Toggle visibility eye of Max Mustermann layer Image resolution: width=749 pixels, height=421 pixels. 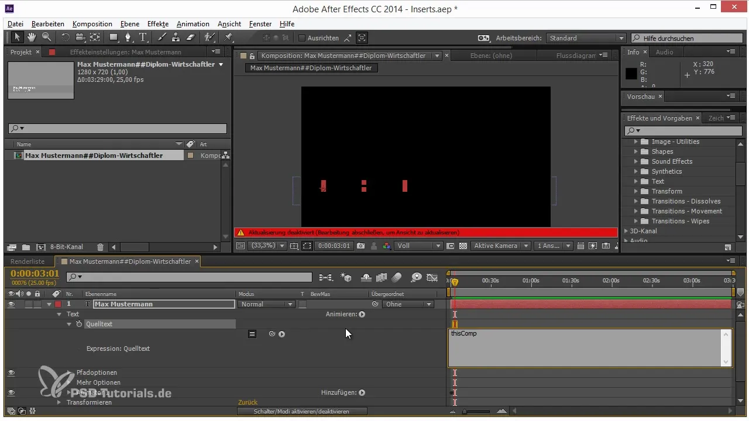(x=11, y=304)
